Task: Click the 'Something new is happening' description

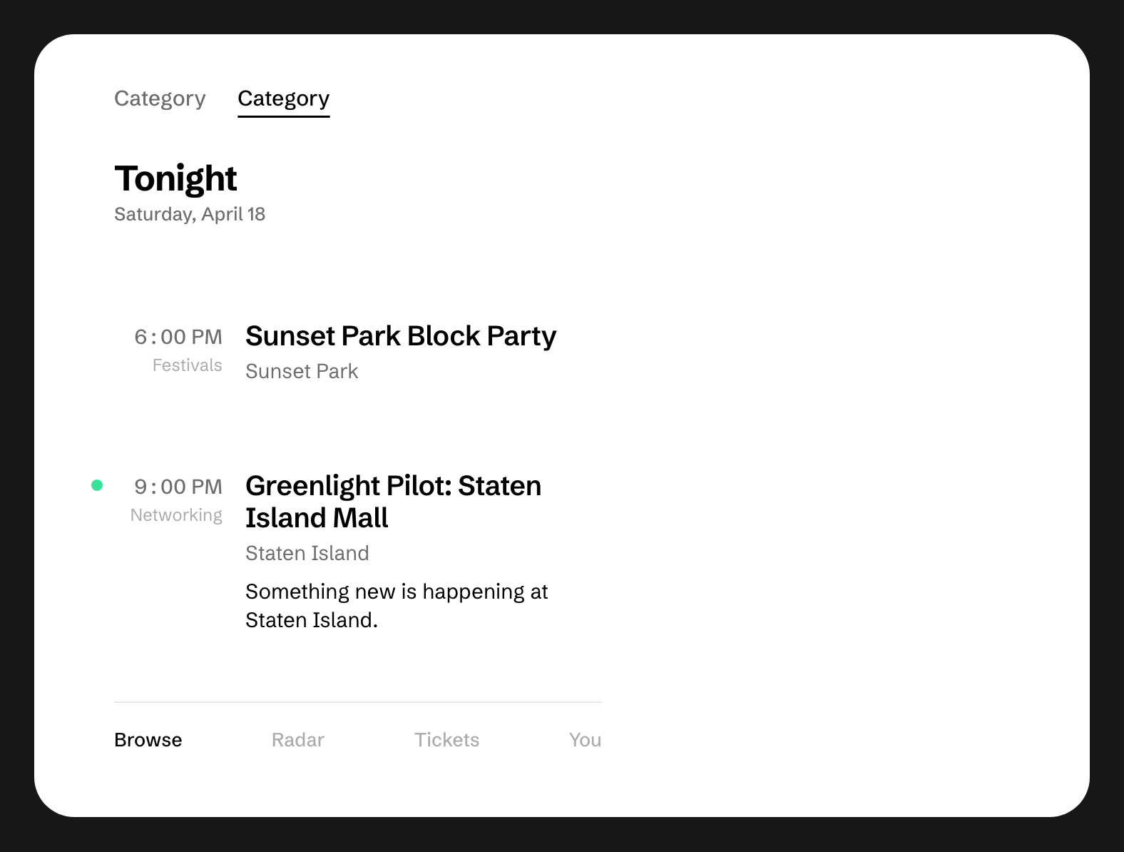Action: click(397, 606)
